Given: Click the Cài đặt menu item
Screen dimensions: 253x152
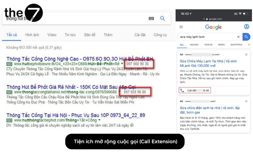Looking at the screenshot, I should tap(140, 35).
